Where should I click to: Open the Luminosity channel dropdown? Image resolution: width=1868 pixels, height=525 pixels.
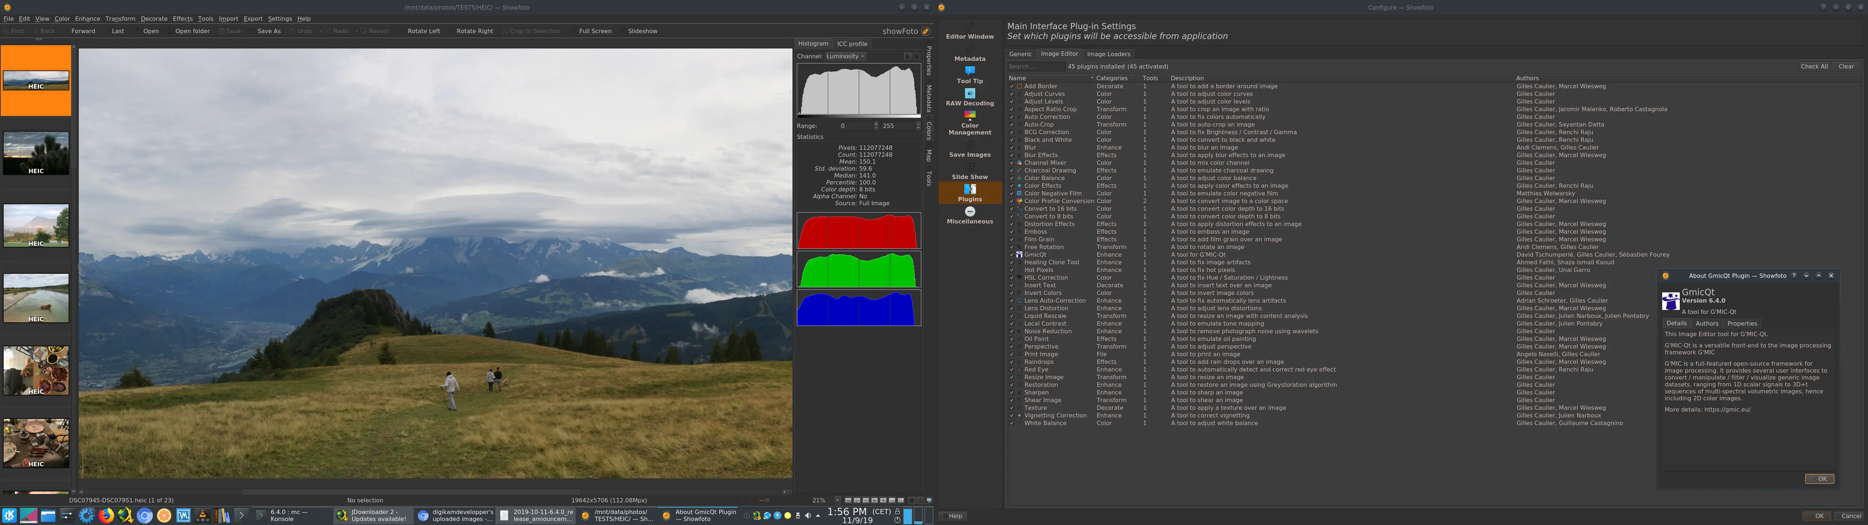pos(845,56)
